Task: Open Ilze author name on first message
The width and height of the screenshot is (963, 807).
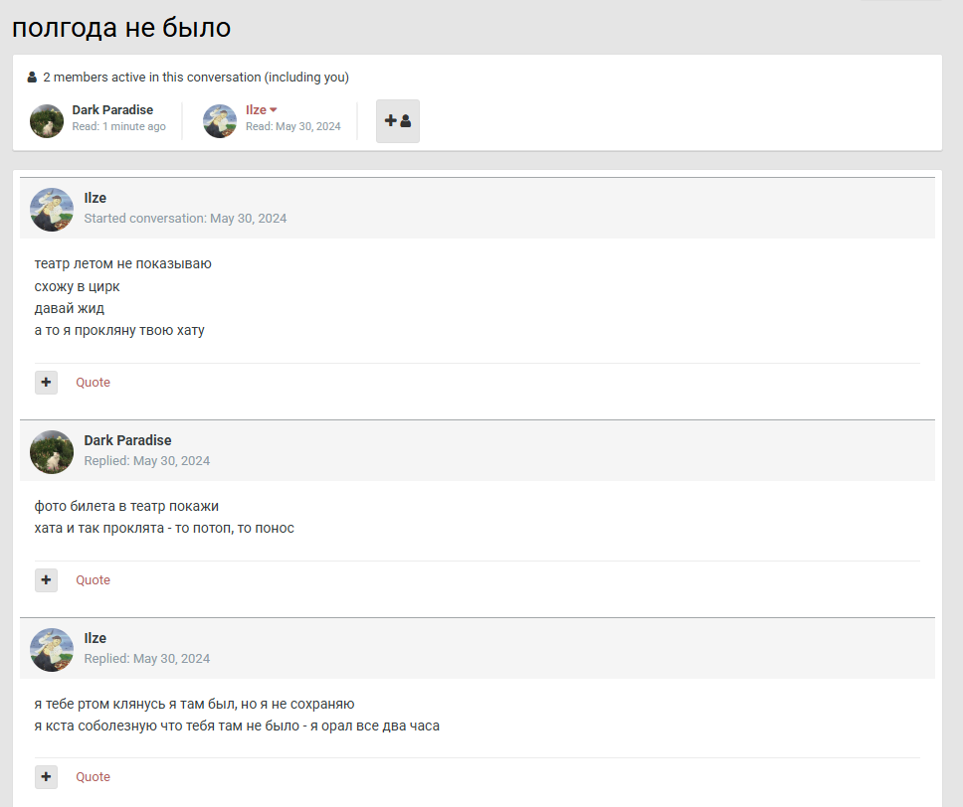Action: click(95, 198)
